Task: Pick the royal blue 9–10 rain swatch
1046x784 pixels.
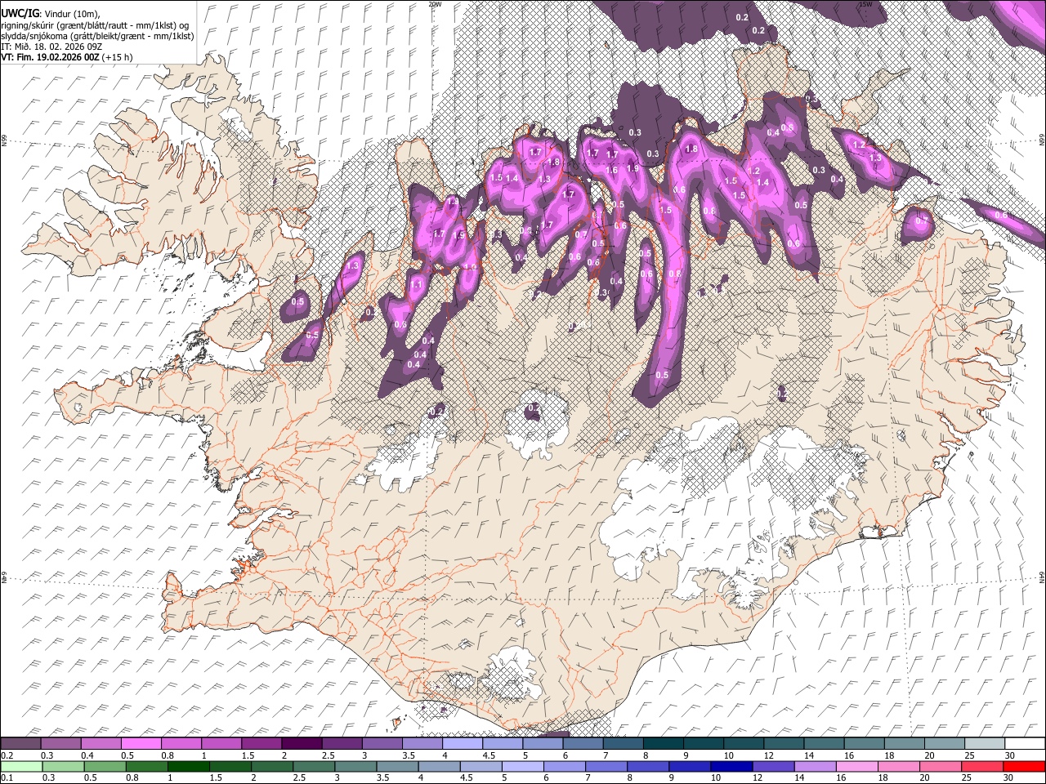Action: (x=690, y=766)
